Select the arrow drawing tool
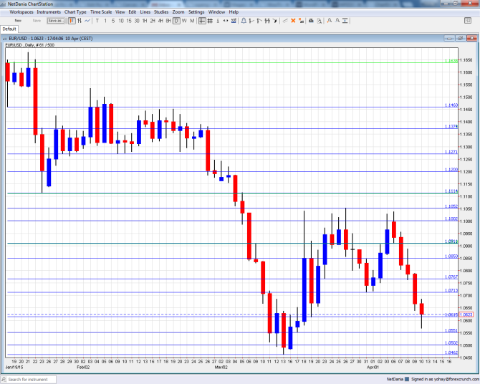Screen dimensions: 480x384 (275, 21)
